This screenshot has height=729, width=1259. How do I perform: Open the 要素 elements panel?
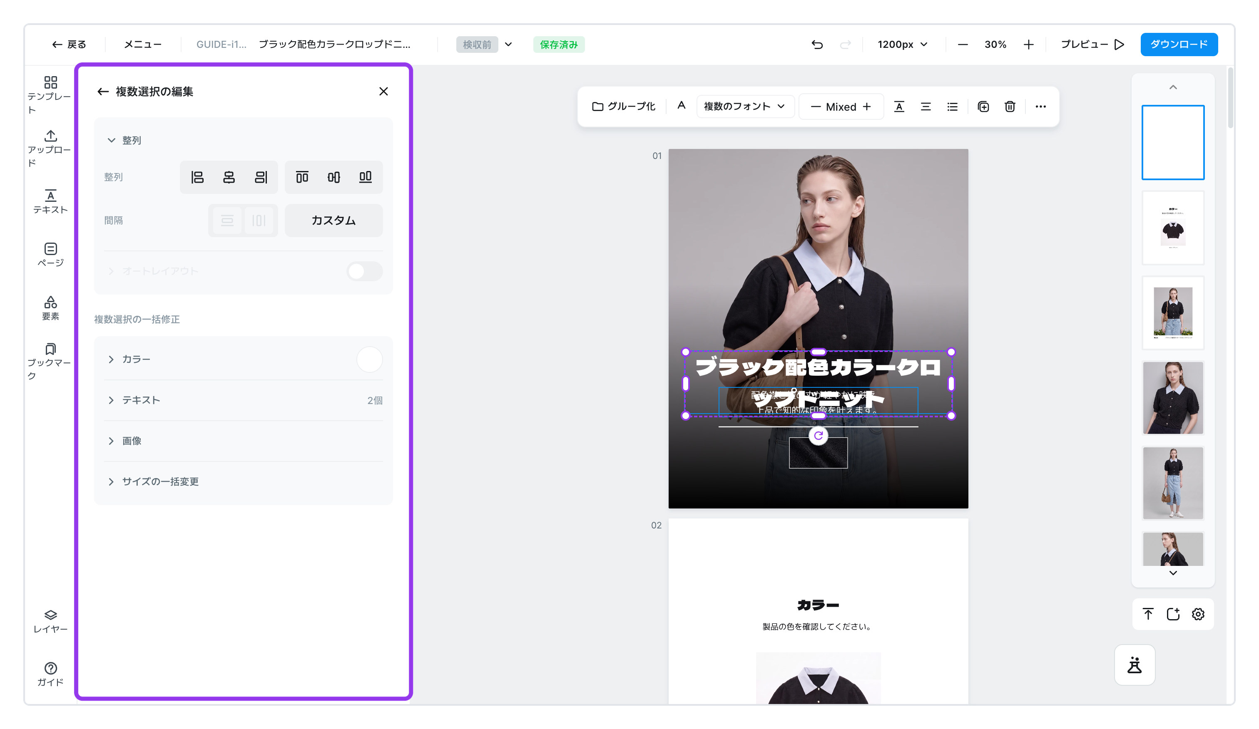tap(50, 308)
